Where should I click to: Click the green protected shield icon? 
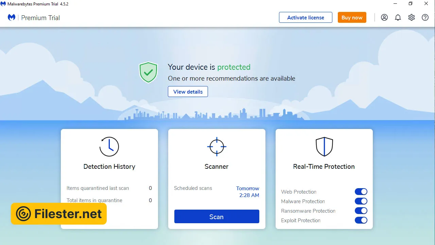click(x=148, y=72)
